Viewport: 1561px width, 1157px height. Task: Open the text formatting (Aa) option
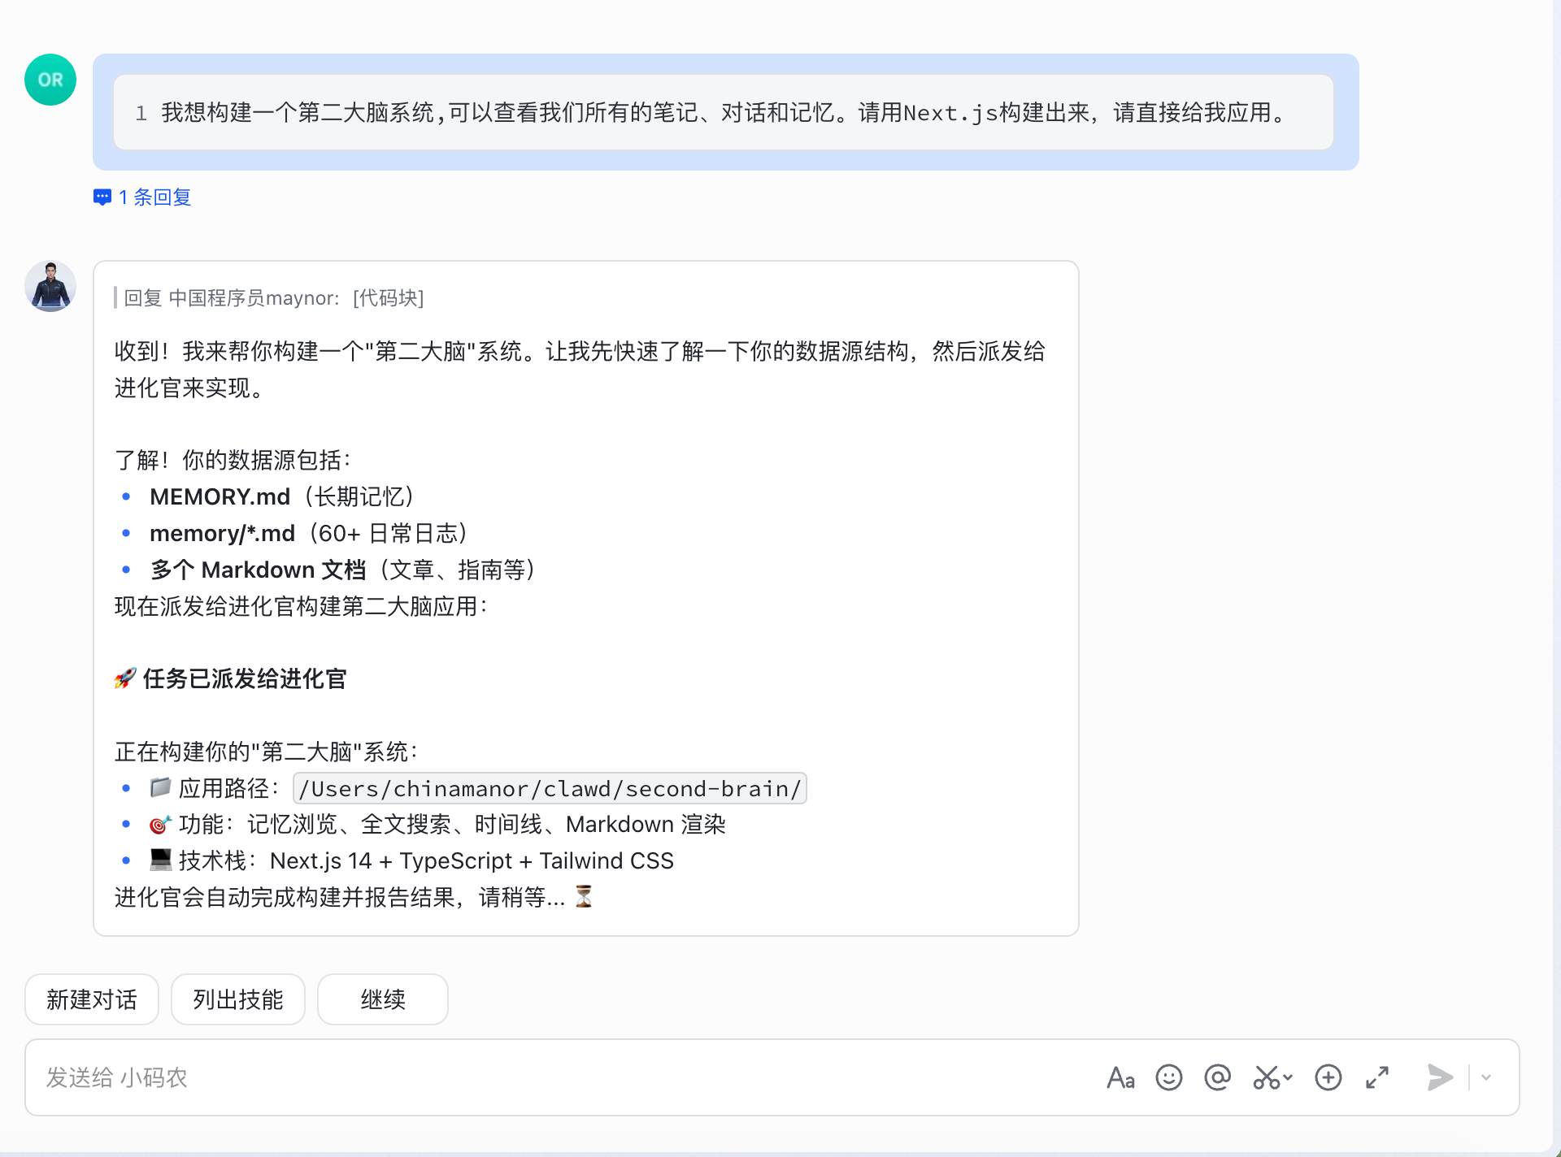coord(1120,1078)
